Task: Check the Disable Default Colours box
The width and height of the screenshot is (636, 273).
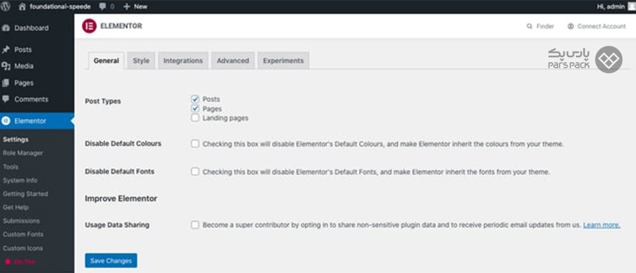Action: tap(195, 143)
